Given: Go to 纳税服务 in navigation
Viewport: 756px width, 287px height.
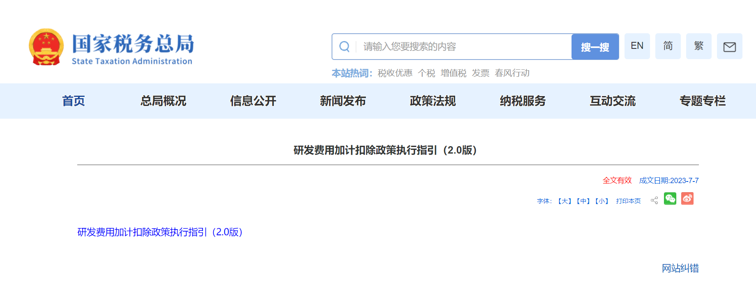Looking at the screenshot, I should coord(523,101).
